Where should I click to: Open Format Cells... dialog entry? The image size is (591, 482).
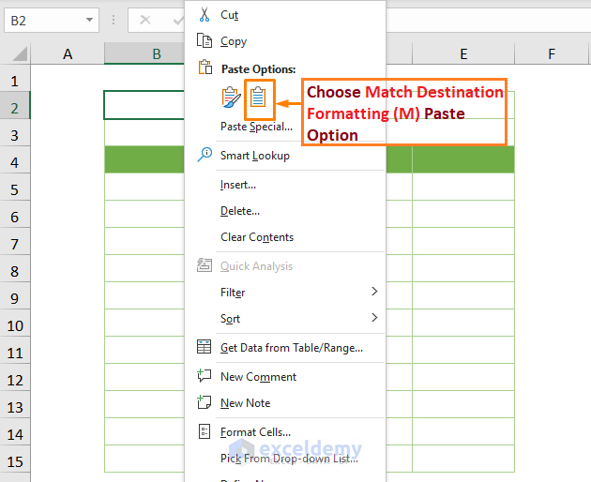coord(255,432)
